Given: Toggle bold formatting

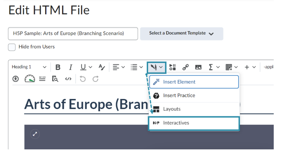Looking at the screenshot, I should (x=58, y=67).
